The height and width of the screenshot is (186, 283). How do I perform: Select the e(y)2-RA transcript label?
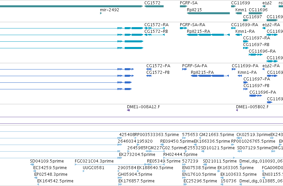pos(271,25)
